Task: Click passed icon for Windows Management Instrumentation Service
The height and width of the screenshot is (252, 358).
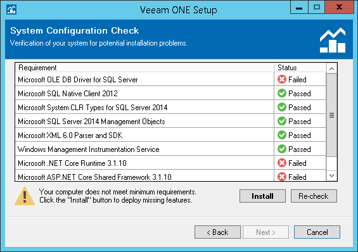Action: tap(282, 149)
